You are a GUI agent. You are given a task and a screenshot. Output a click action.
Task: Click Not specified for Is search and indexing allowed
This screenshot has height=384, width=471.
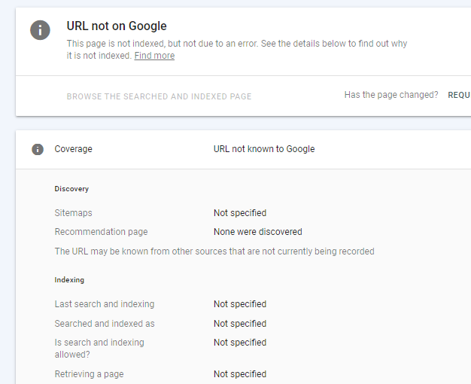tap(240, 343)
